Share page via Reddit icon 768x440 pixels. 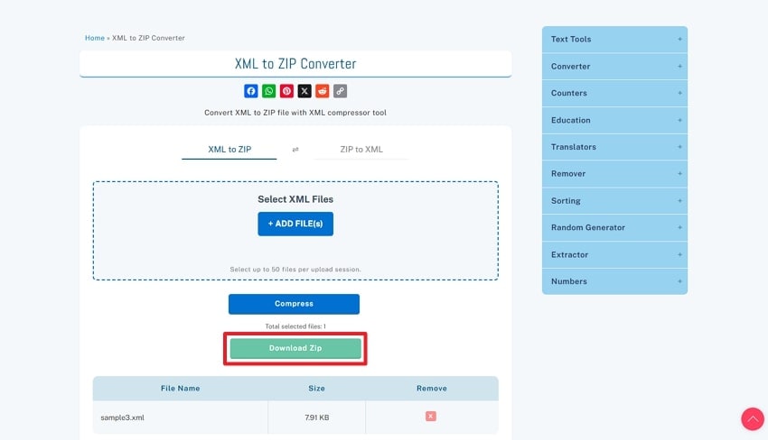click(323, 91)
